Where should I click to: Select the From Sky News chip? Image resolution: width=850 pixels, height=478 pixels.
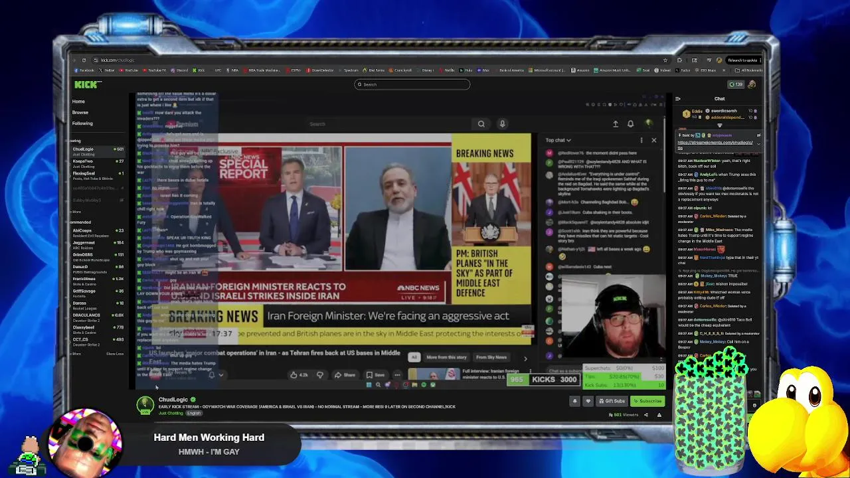(x=491, y=357)
